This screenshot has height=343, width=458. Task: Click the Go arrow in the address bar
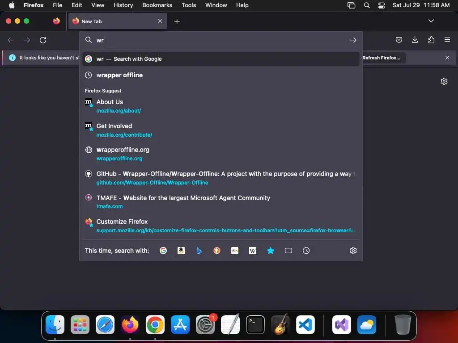click(353, 40)
